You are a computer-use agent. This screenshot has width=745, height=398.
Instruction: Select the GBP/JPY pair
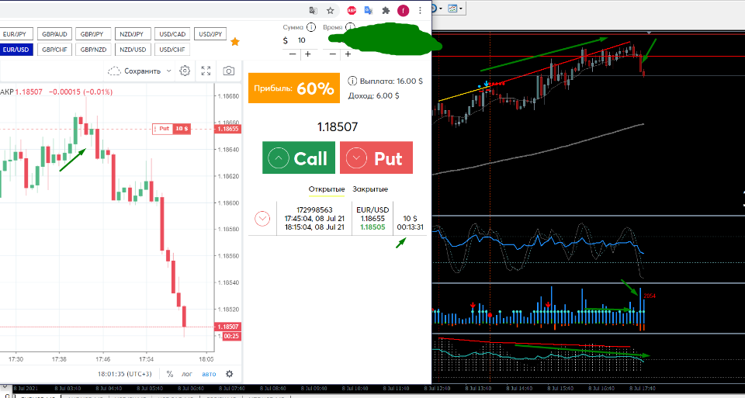click(x=93, y=34)
